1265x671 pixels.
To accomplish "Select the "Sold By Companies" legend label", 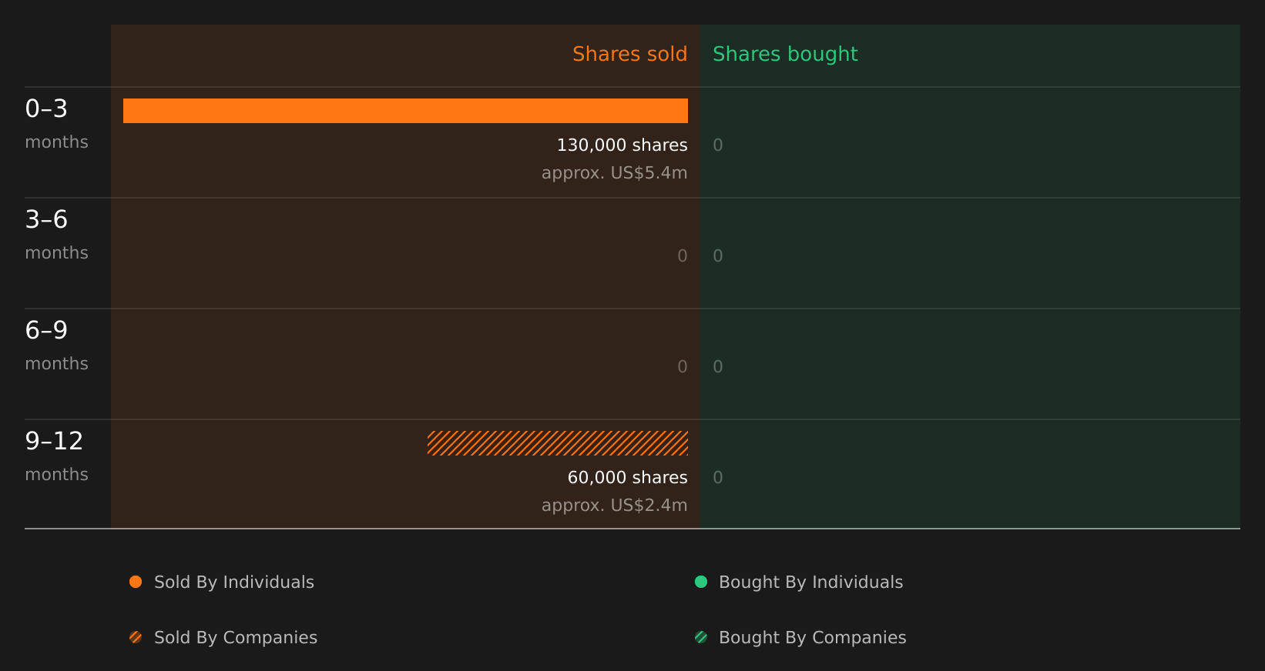I will pos(236,638).
